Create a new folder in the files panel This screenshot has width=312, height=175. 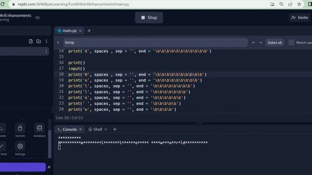point(39,41)
